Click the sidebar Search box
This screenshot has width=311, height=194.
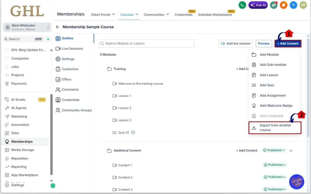tap(23, 39)
